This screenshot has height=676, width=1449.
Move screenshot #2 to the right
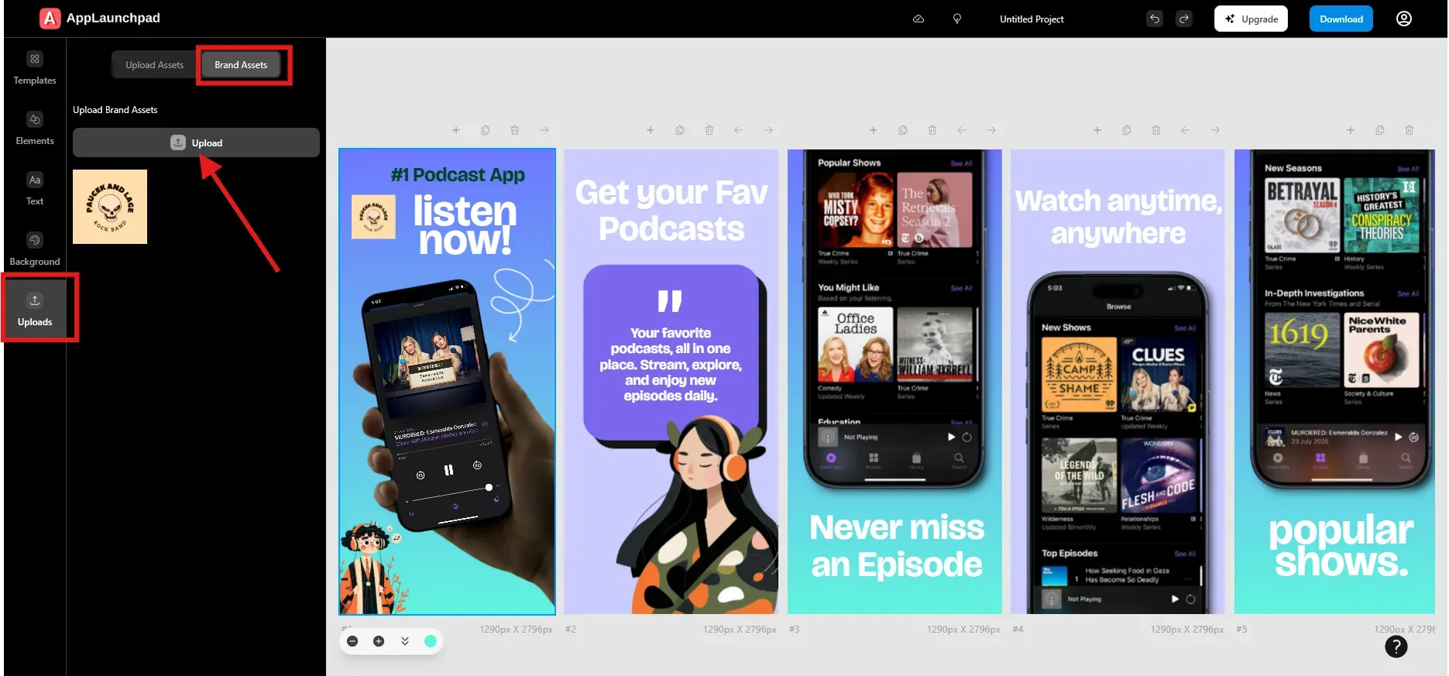pyautogui.click(x=768, y=130)
